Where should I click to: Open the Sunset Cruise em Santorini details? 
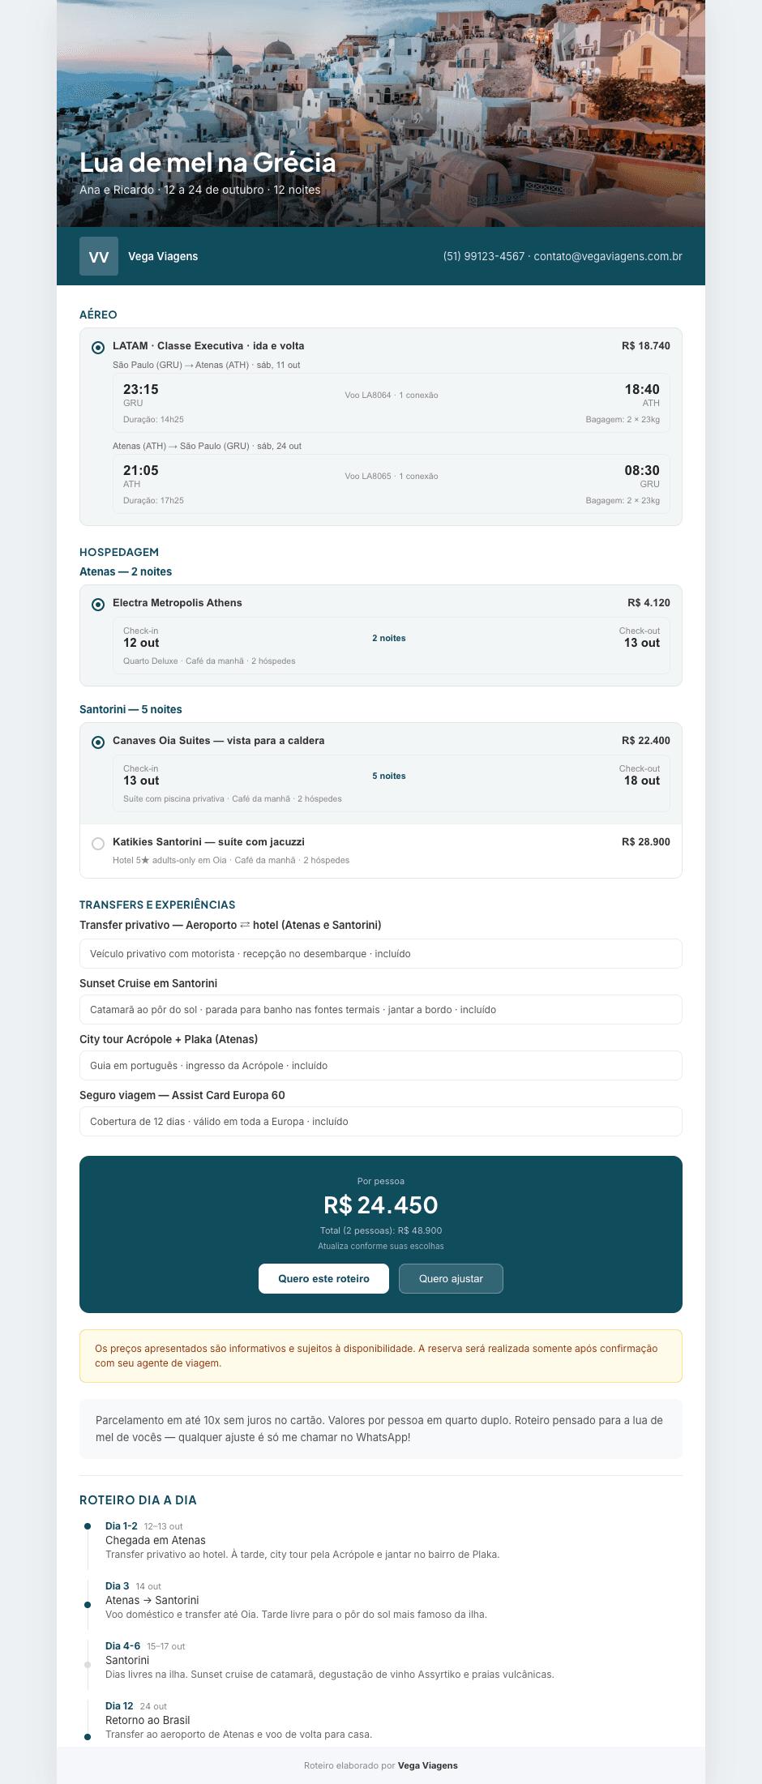(x=381, y=1009)
